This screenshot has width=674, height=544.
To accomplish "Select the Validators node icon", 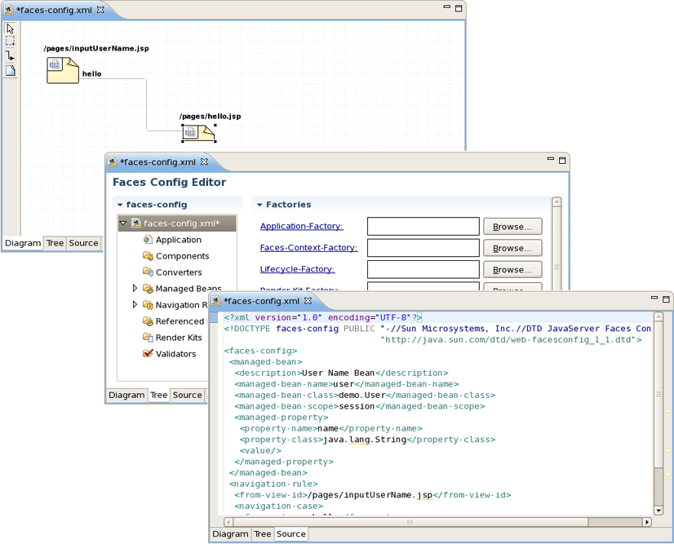I will 149,353.
